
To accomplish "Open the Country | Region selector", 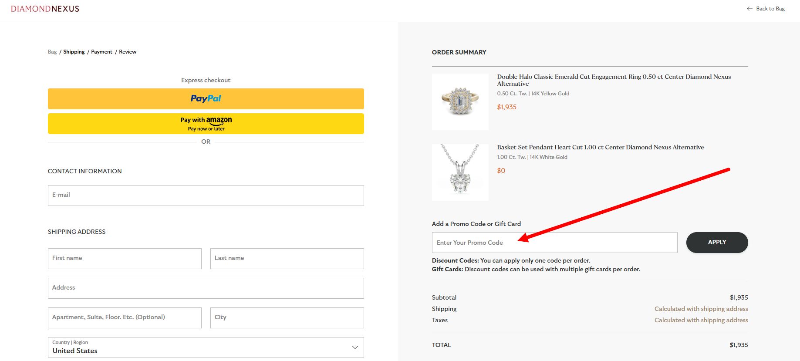I will (206, 347).
